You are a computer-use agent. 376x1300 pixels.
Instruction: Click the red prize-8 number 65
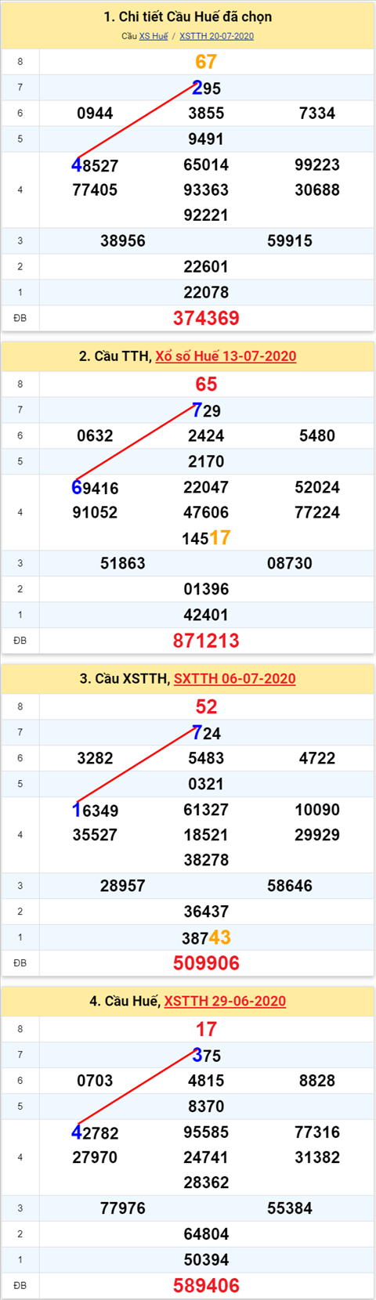(206, 385)
